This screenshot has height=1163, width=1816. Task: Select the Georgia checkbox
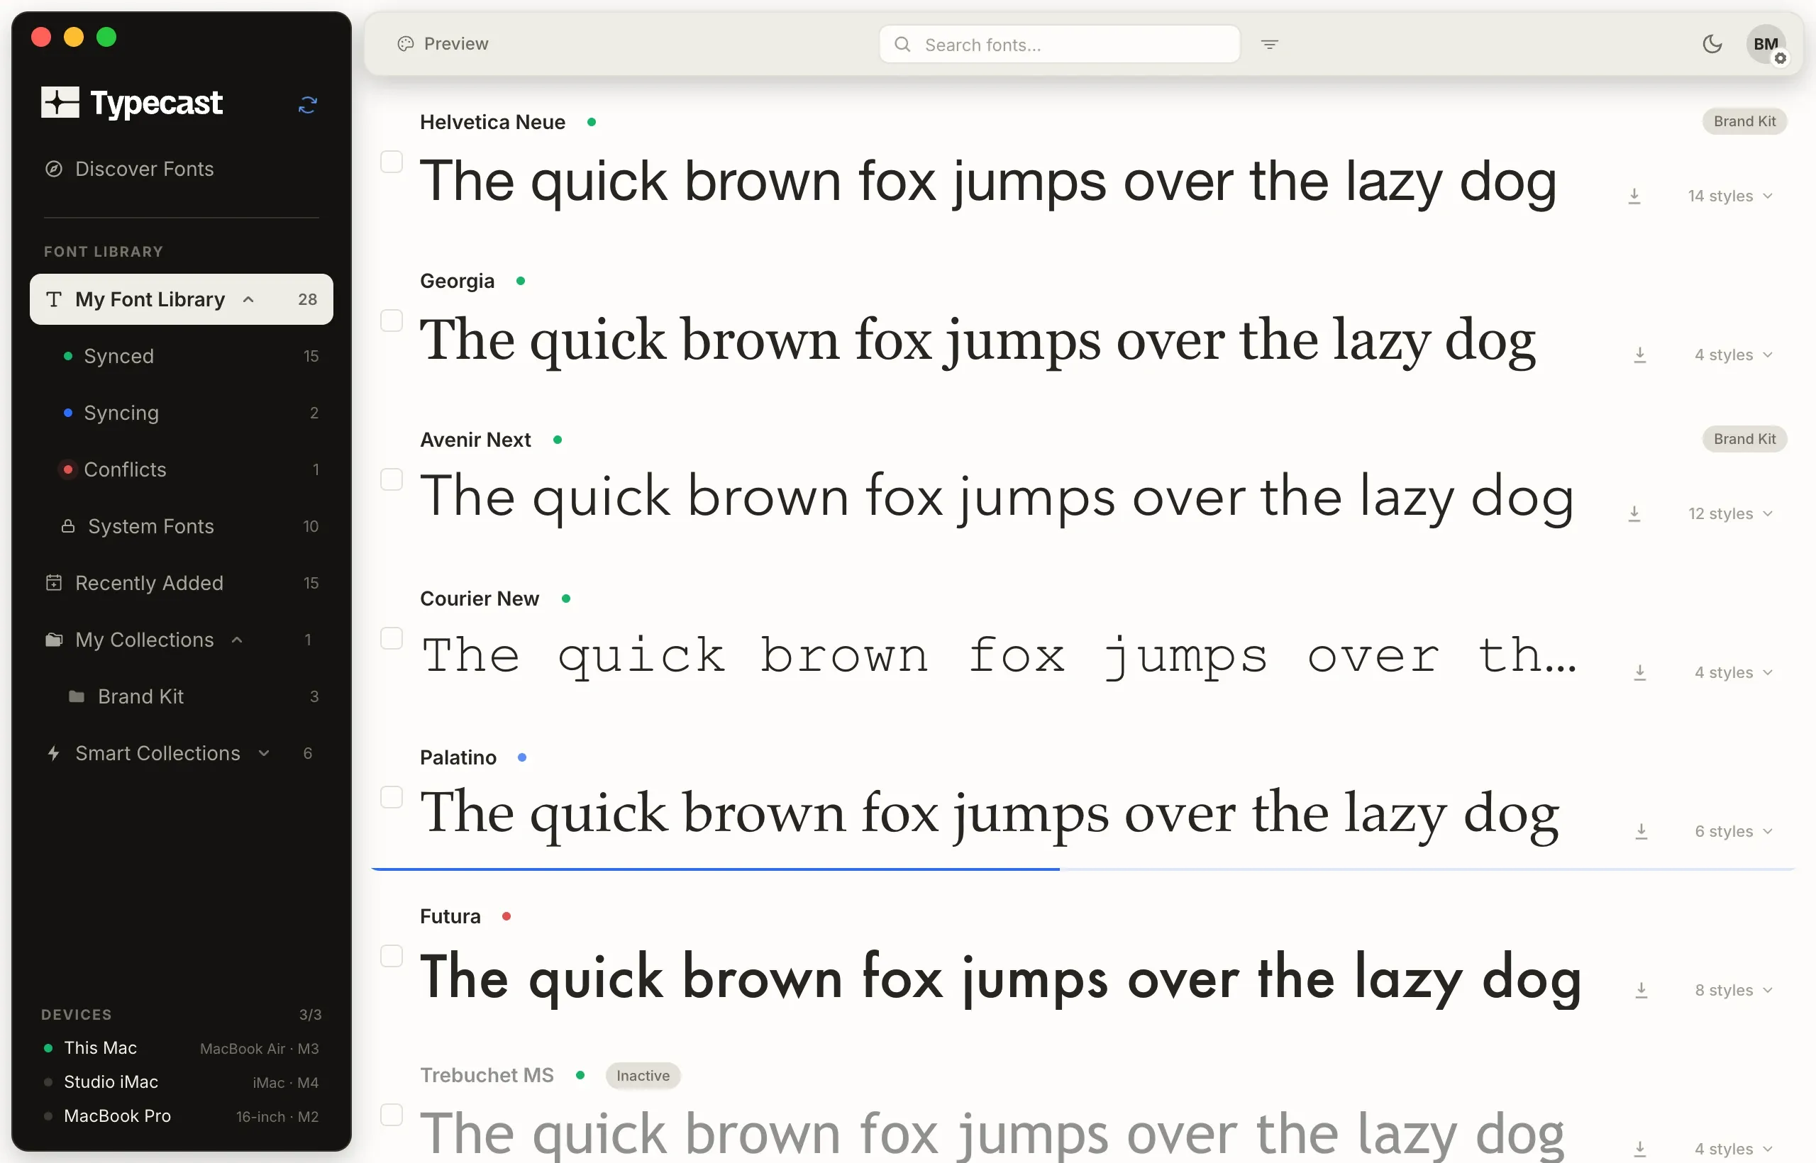point(392,321)
